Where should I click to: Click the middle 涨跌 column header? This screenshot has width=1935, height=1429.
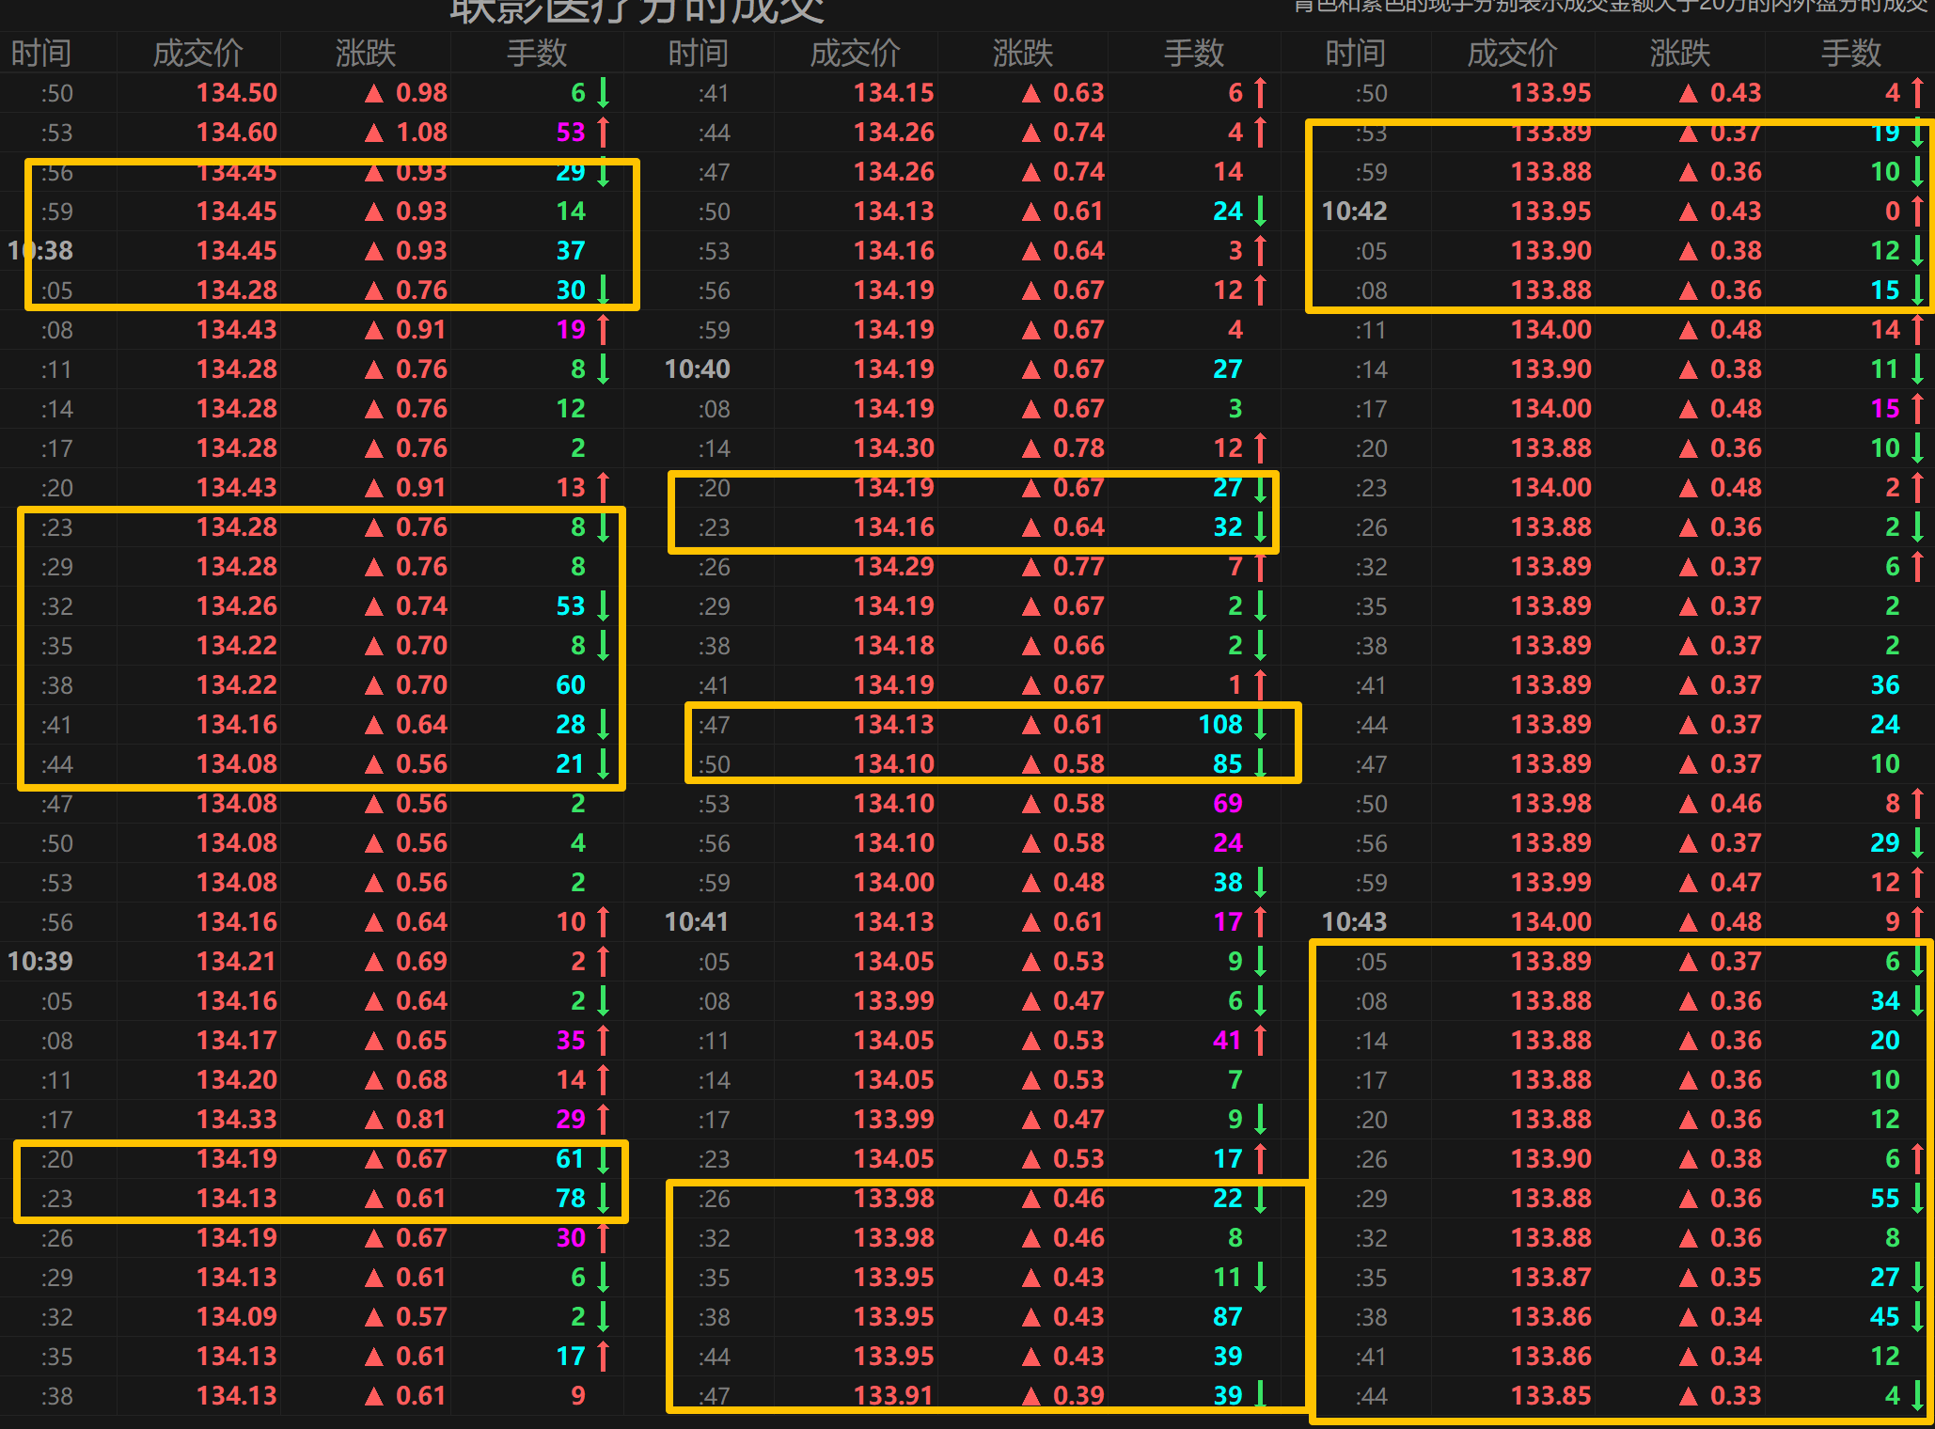[x=1023, y=53]
